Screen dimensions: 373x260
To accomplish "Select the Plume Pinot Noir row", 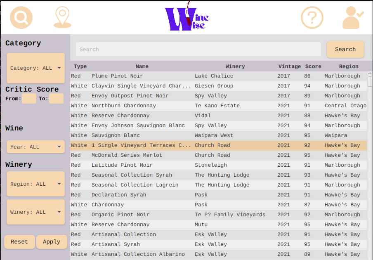I will coord(218,76).
